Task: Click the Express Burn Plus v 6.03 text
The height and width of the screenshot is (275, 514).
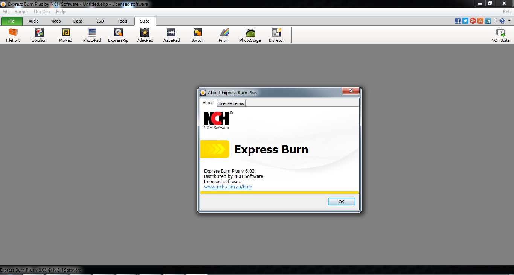Action: (229, 171)
